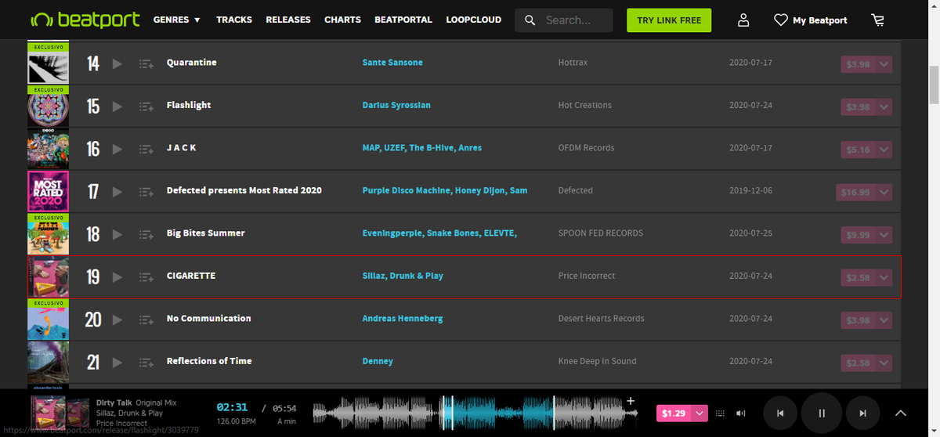Add current track using the plus icon

(631, 401)
